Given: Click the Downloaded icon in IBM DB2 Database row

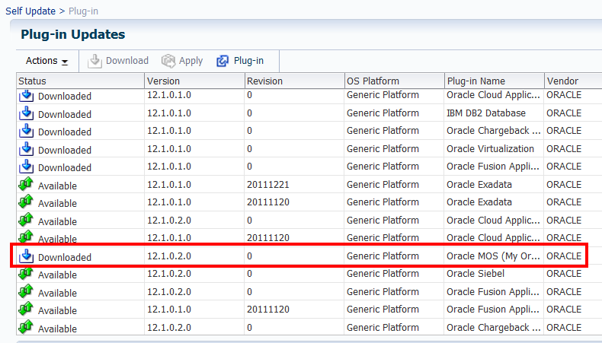Looking at the screenshot, I should point(26,113).
